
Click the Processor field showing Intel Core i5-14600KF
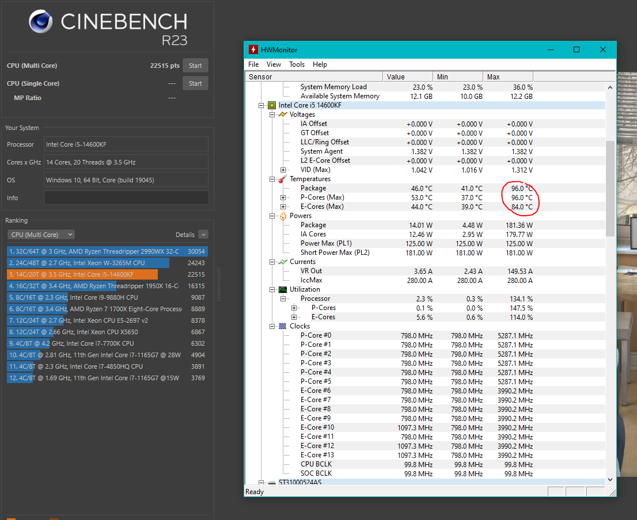[126, 144]
